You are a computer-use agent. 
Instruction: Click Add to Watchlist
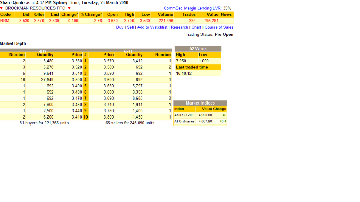(x=152, y=27)
